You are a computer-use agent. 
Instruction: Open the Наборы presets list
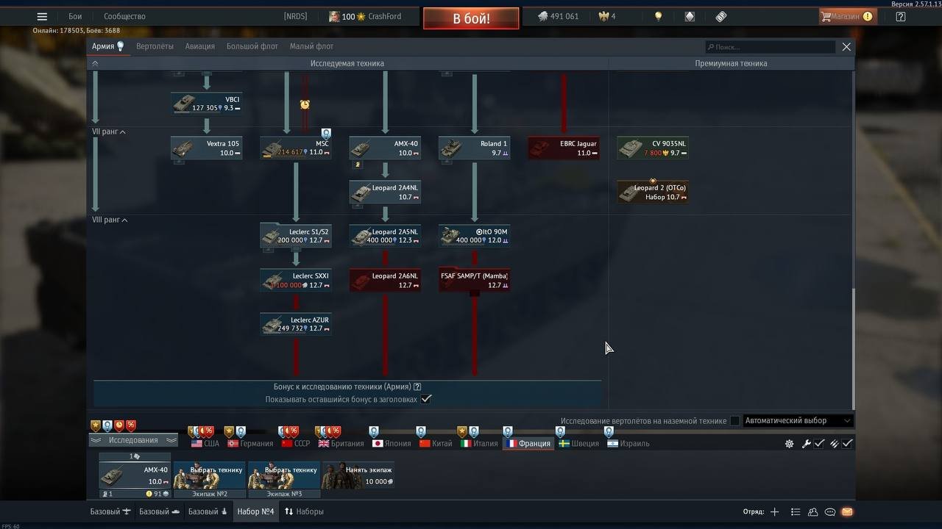coord(303,511)
